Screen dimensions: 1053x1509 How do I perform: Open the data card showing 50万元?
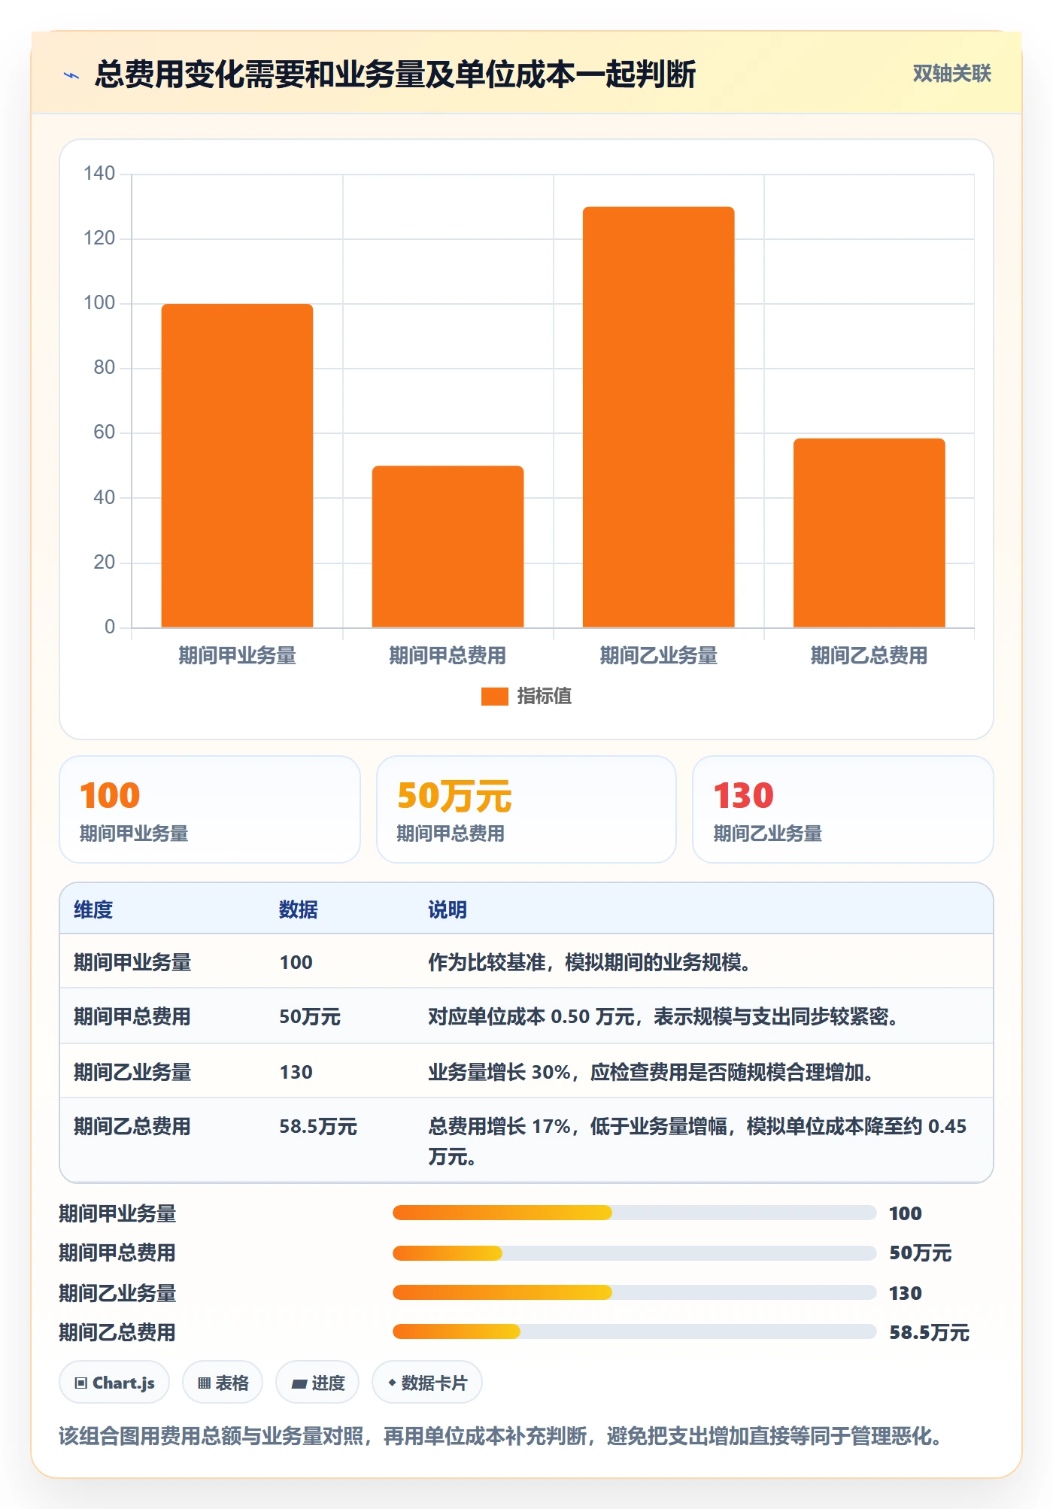[x=526, y=809]
